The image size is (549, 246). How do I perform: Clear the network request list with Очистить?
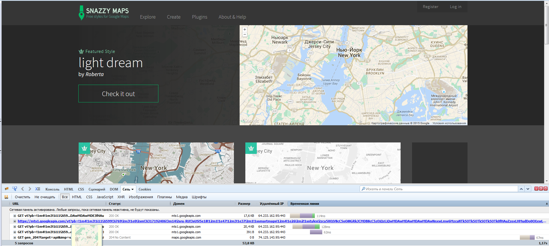click(23, 197)
